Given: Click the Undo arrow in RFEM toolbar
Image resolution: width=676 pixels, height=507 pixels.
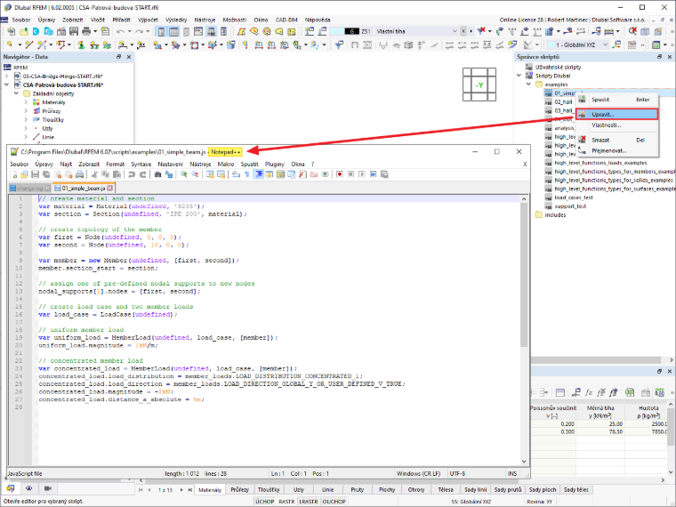Looking at the screenshot, I should tap(120, 31).
